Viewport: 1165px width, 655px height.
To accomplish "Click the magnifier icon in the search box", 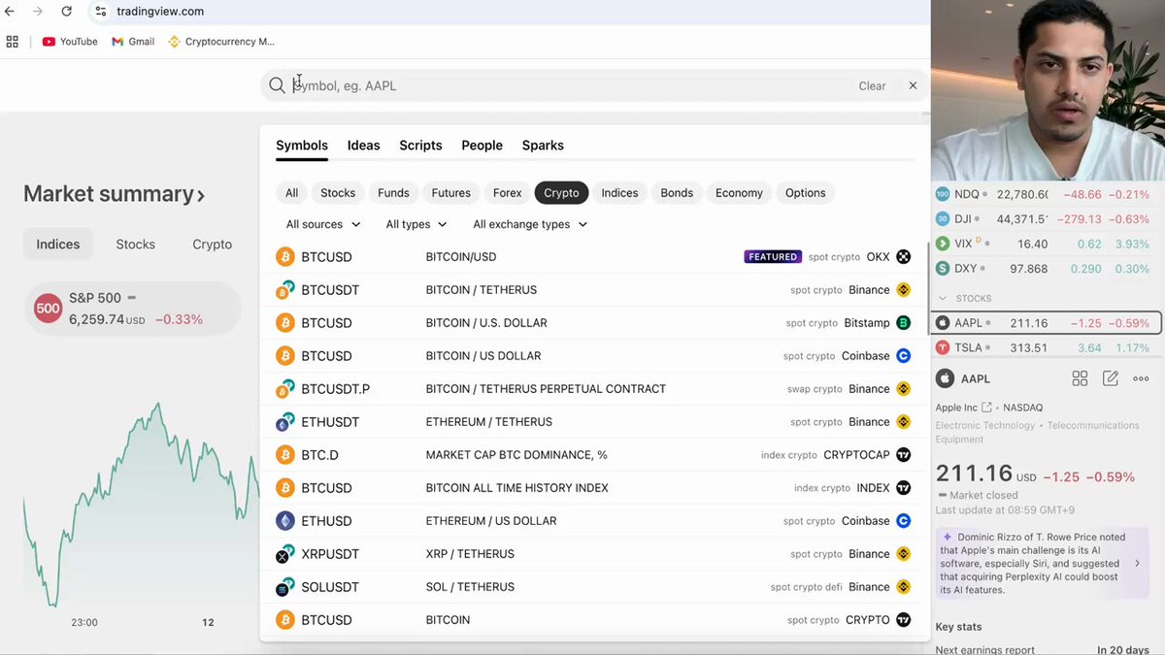I will coord(277,85).
